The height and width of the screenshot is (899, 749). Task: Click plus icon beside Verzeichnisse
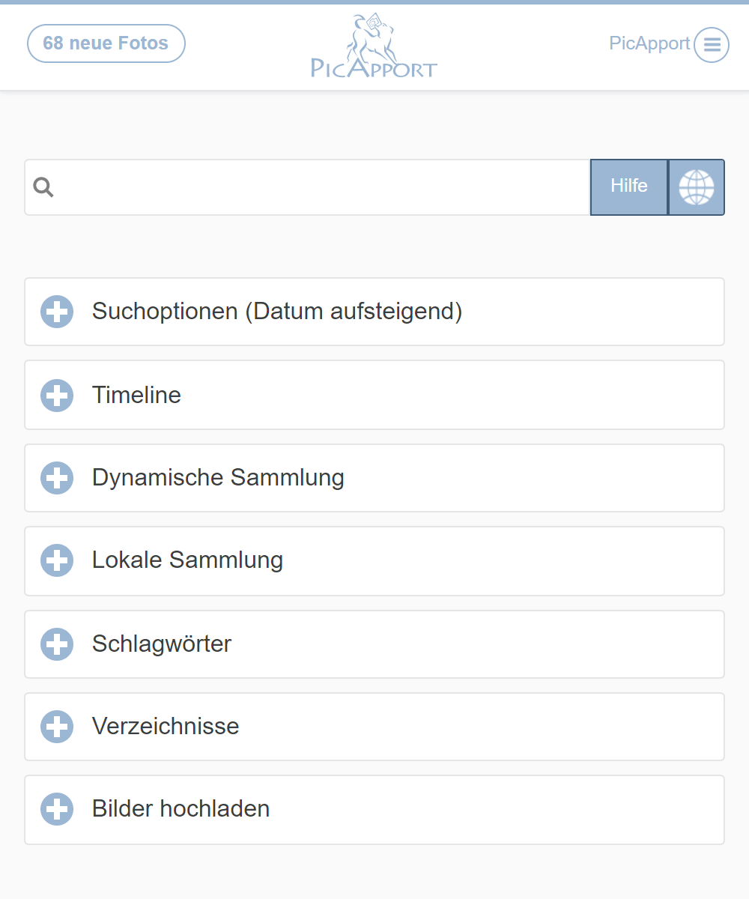pyautogui.click(x=57, y=727)
